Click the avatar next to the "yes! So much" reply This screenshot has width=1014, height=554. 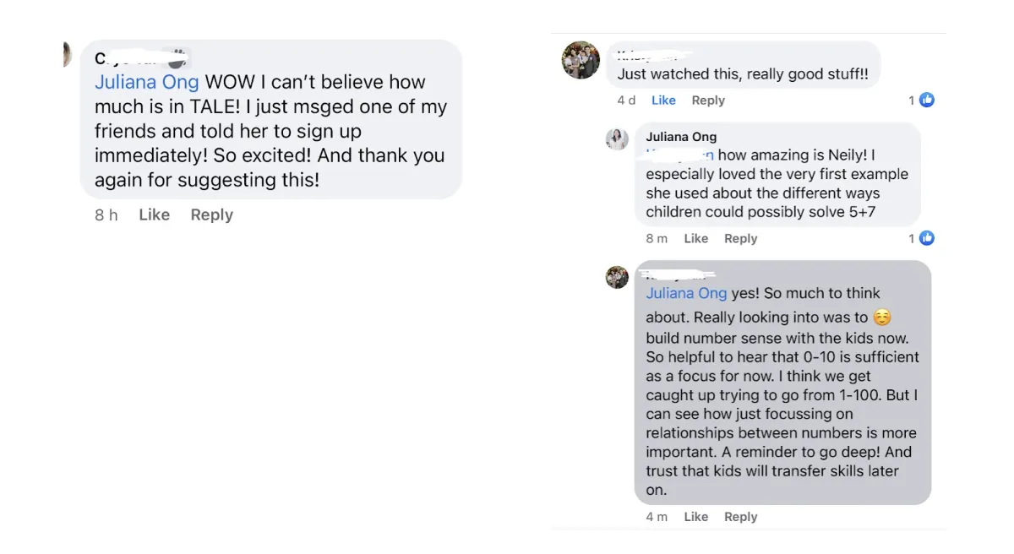point(618,277)
